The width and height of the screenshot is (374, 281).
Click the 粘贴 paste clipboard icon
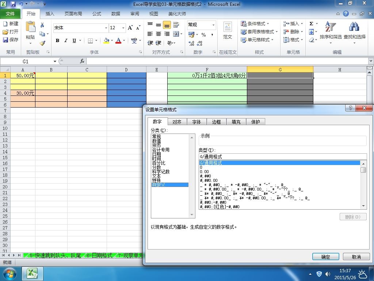click(x=30, y=27)
